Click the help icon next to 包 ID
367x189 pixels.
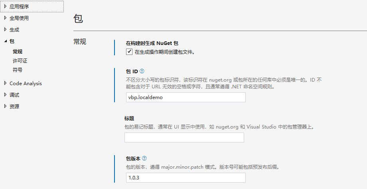[142, 71]
